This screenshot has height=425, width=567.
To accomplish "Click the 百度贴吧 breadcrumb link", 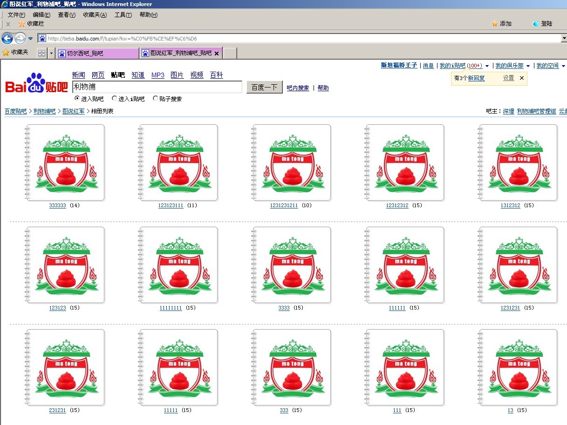I will pyautogui.click(x=16, y=111).
